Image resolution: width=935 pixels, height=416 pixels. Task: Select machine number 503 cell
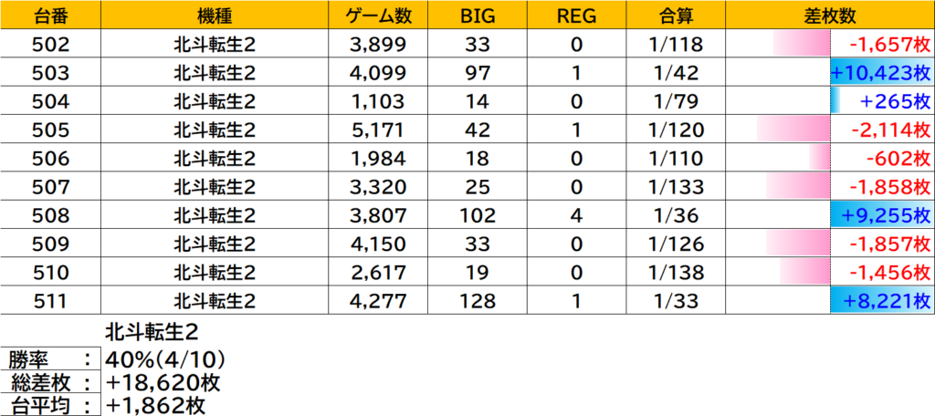point(49,72)
